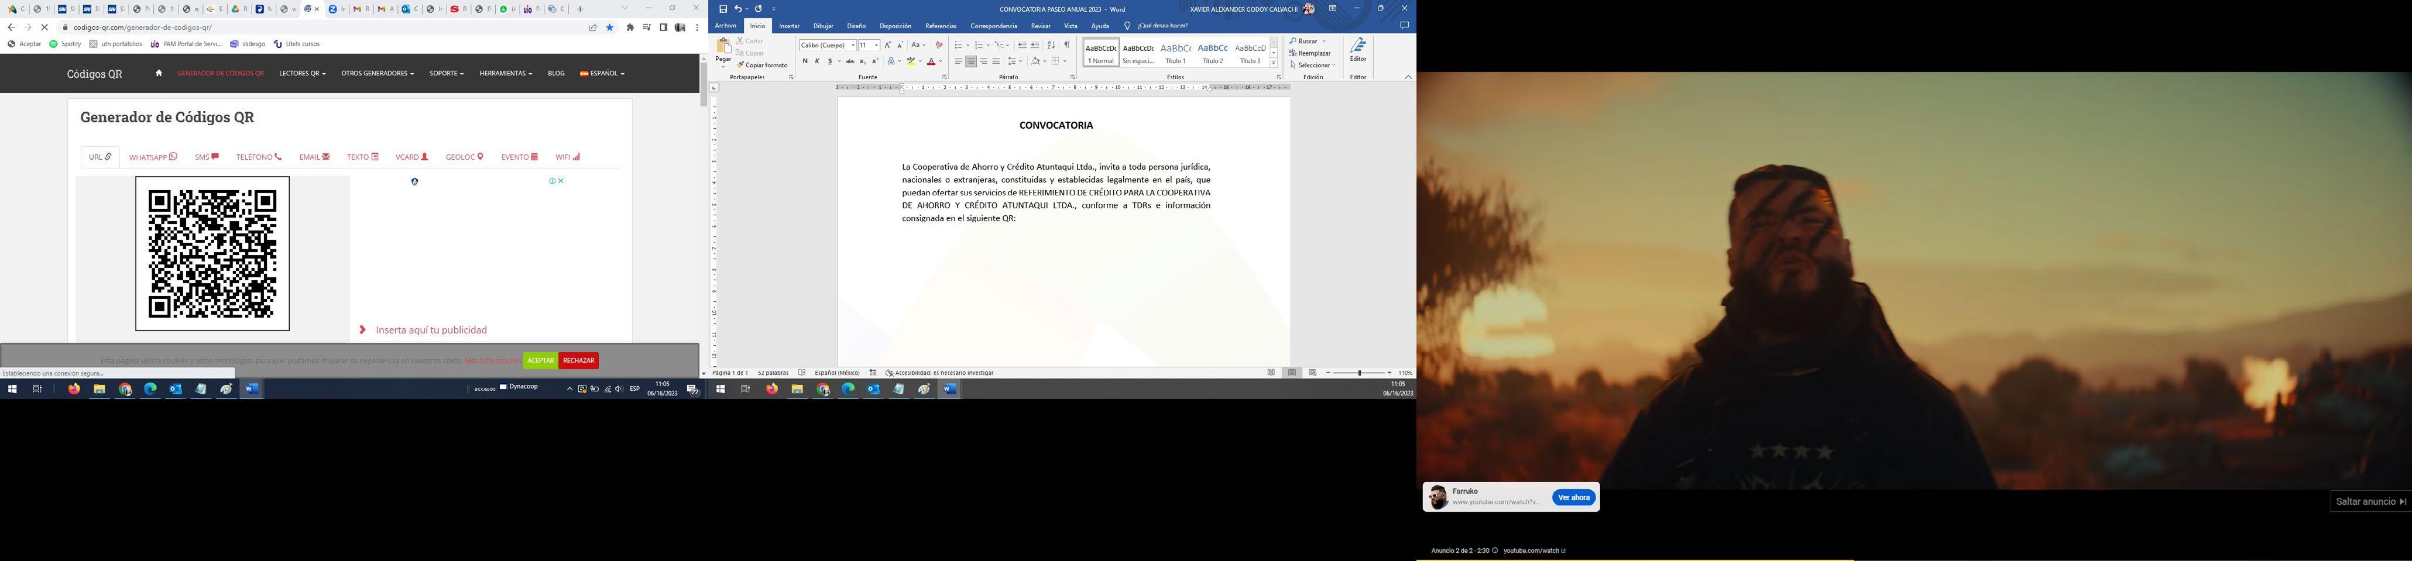Undo the last action in Word
Screen dimensions: 2412x561
(x=738, y=8)
